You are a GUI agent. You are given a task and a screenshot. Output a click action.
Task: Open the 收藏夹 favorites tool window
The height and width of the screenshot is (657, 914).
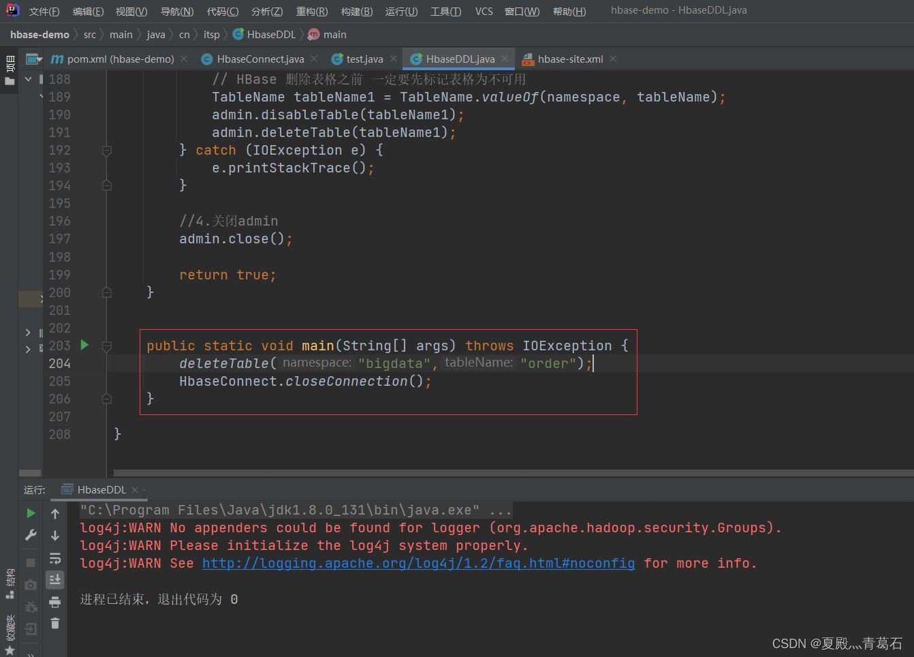(x=10, y=634)
